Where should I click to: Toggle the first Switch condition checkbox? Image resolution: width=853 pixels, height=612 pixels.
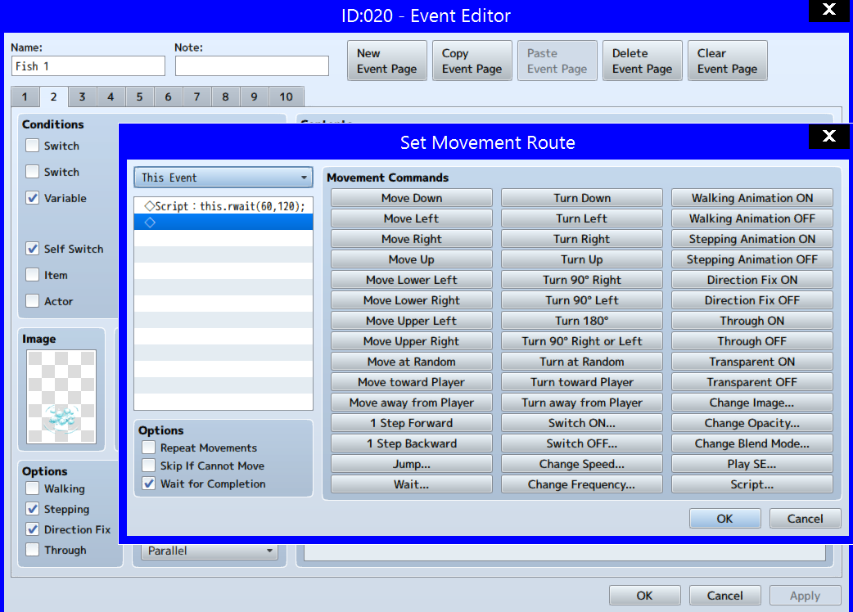pyautogui.click(x=33, y=146)
